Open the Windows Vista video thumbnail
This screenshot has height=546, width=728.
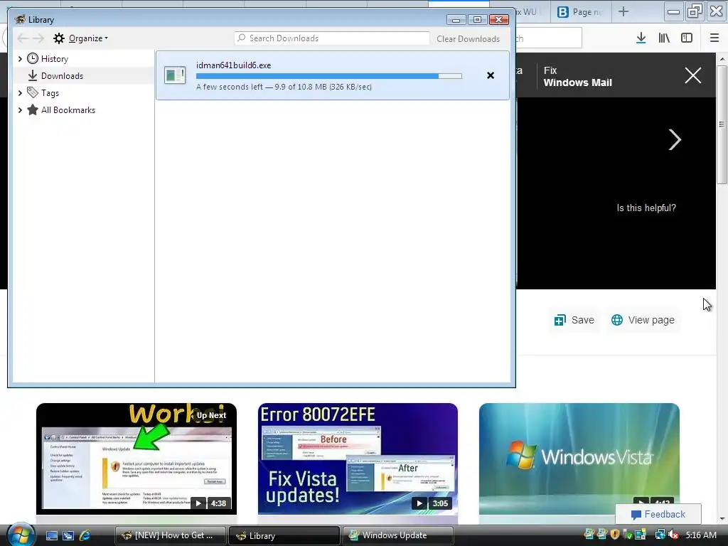pos(579,459)
